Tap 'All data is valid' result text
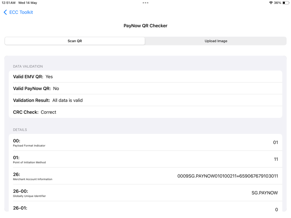The height and width of the screenshot is (218, 291). pos(68,100)
